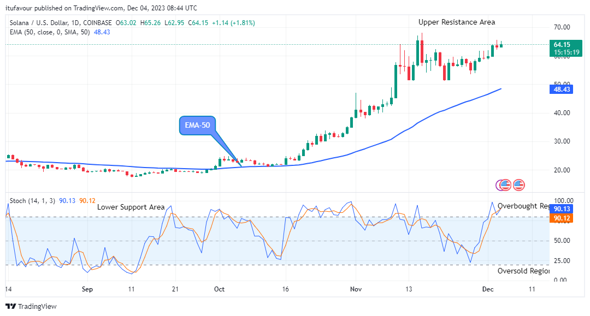Viewport: 590px width, 316px height.
Task: Click the blue 90.13 Stoch tag on axis
Action: pyautogui.click(x=562, y=209)
